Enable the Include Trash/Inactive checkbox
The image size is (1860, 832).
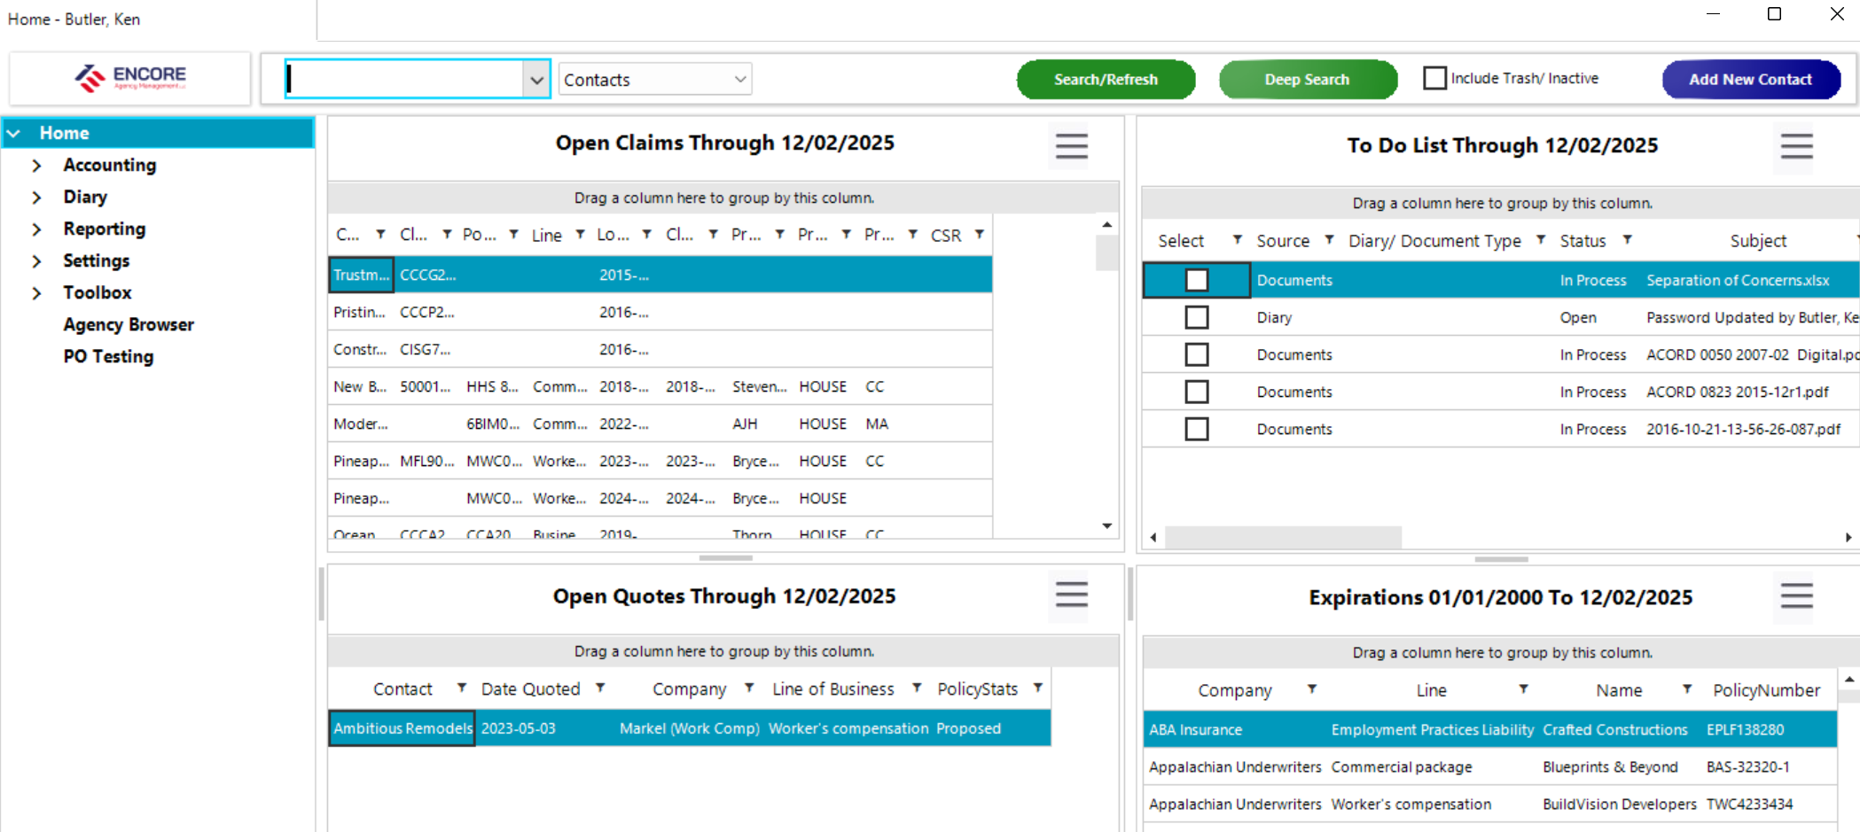tap(1435, 77)
